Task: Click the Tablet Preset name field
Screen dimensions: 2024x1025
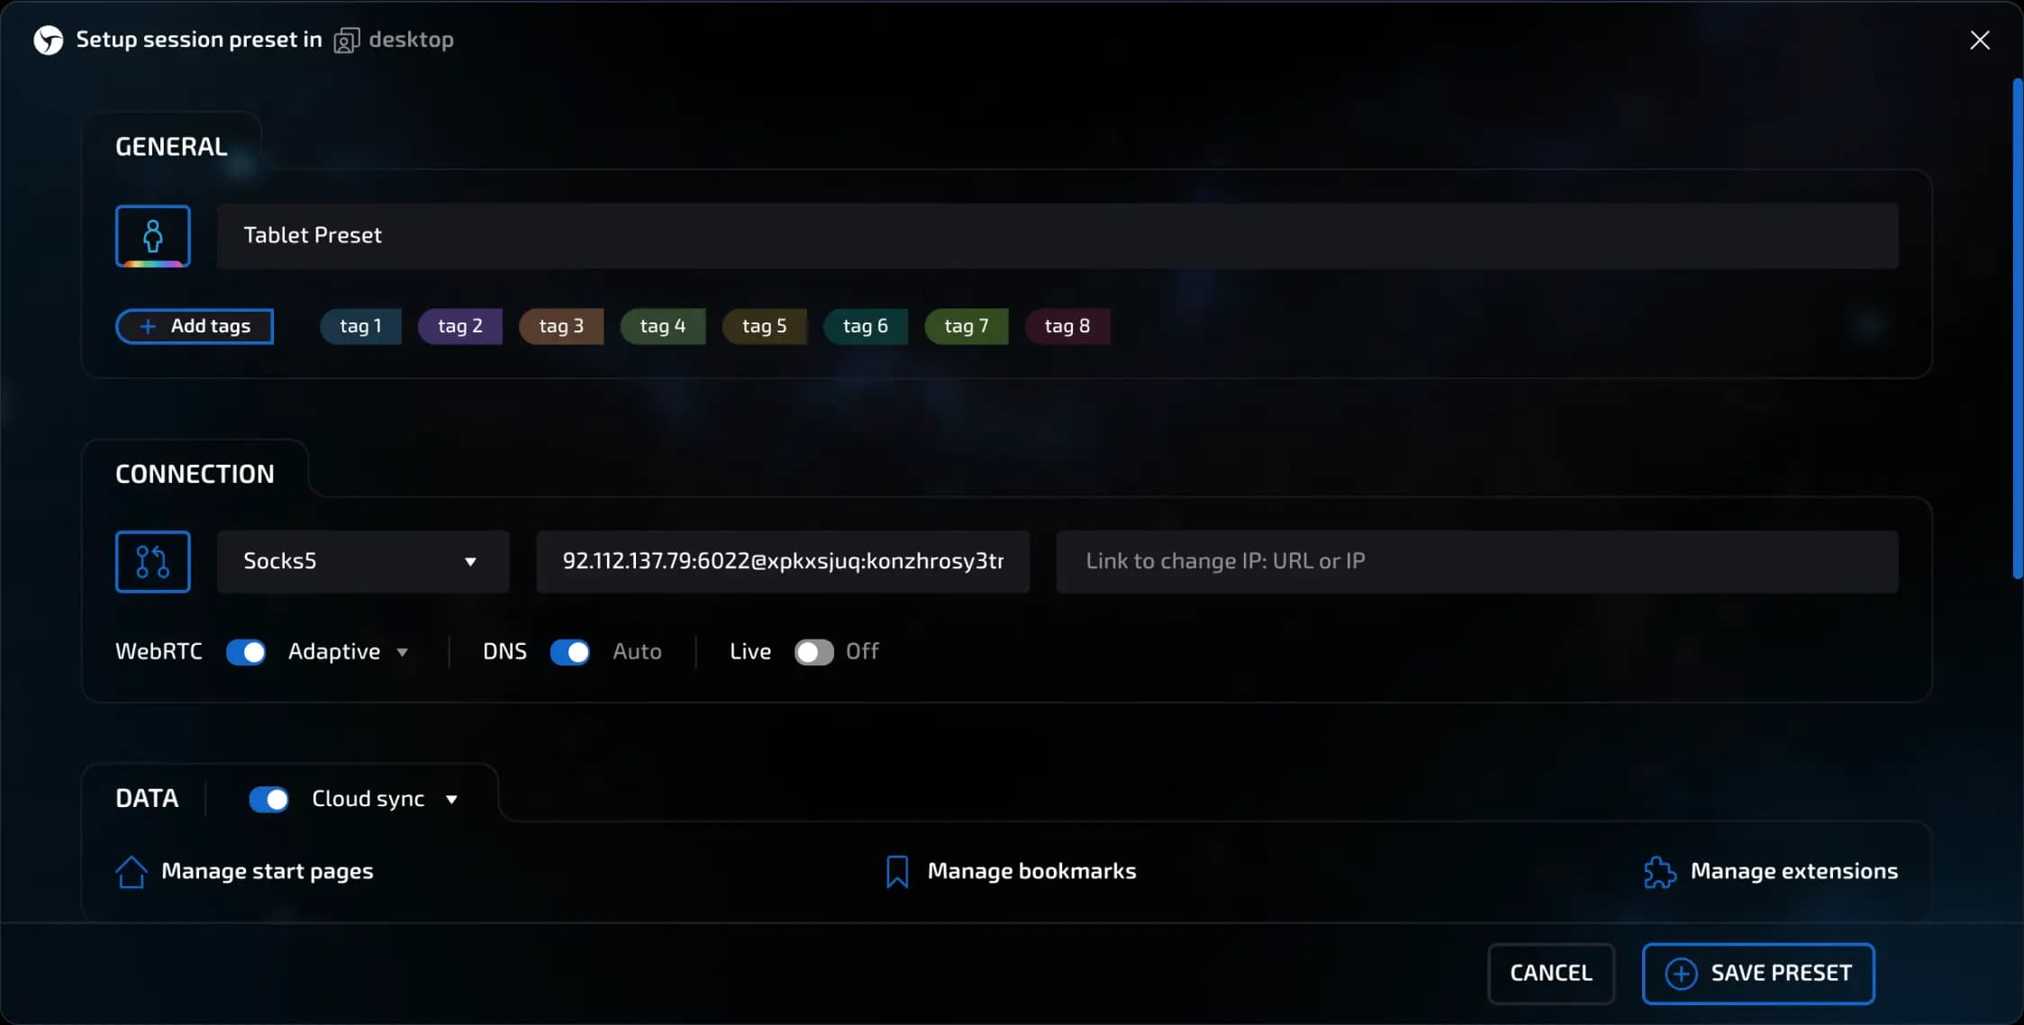Action: point(1057,236)
